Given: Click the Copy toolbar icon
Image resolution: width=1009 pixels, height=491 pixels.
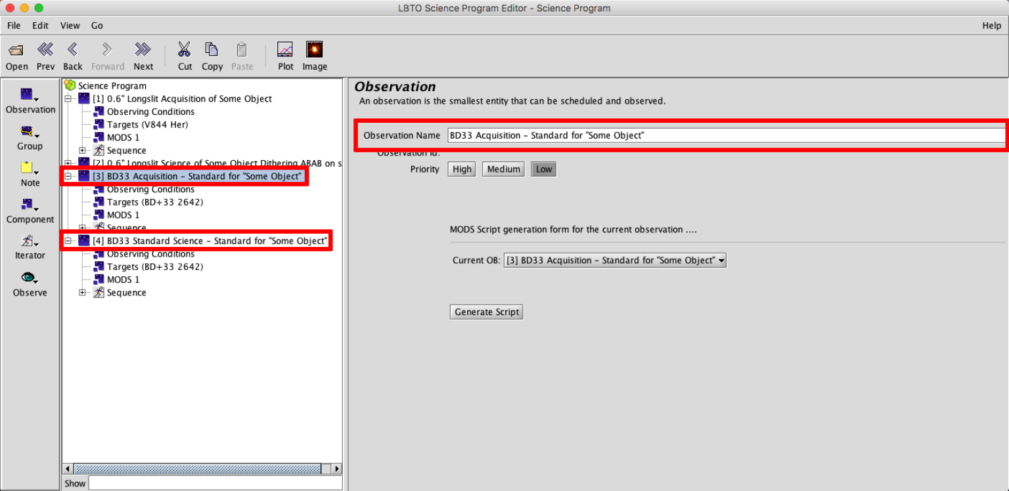Looking at the screenshot, I should (212, 50).
